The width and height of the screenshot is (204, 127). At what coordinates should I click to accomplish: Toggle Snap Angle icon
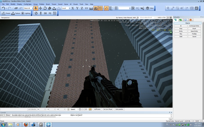pos(106,8)
